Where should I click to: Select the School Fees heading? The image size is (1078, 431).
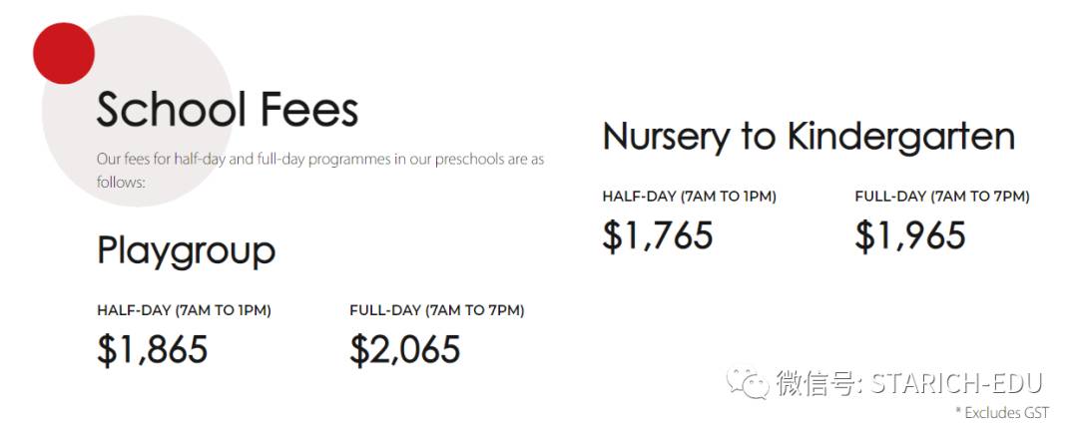[x=228, y=110]
